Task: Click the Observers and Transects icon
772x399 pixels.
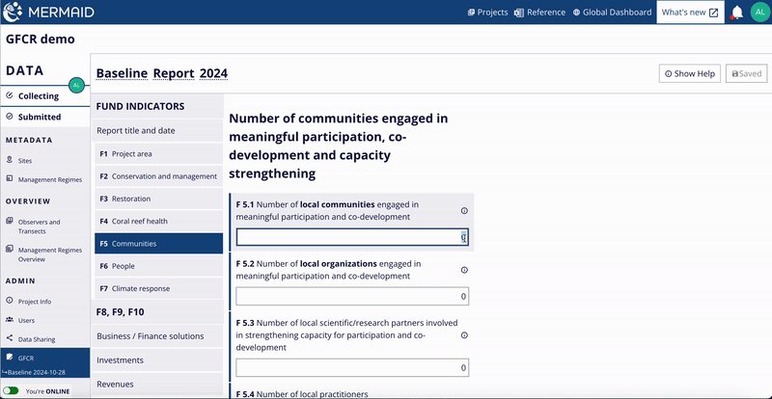Action: pyautogui.click(x=10, y=221)
